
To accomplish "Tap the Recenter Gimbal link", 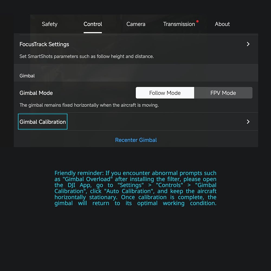I will point(136,140).
